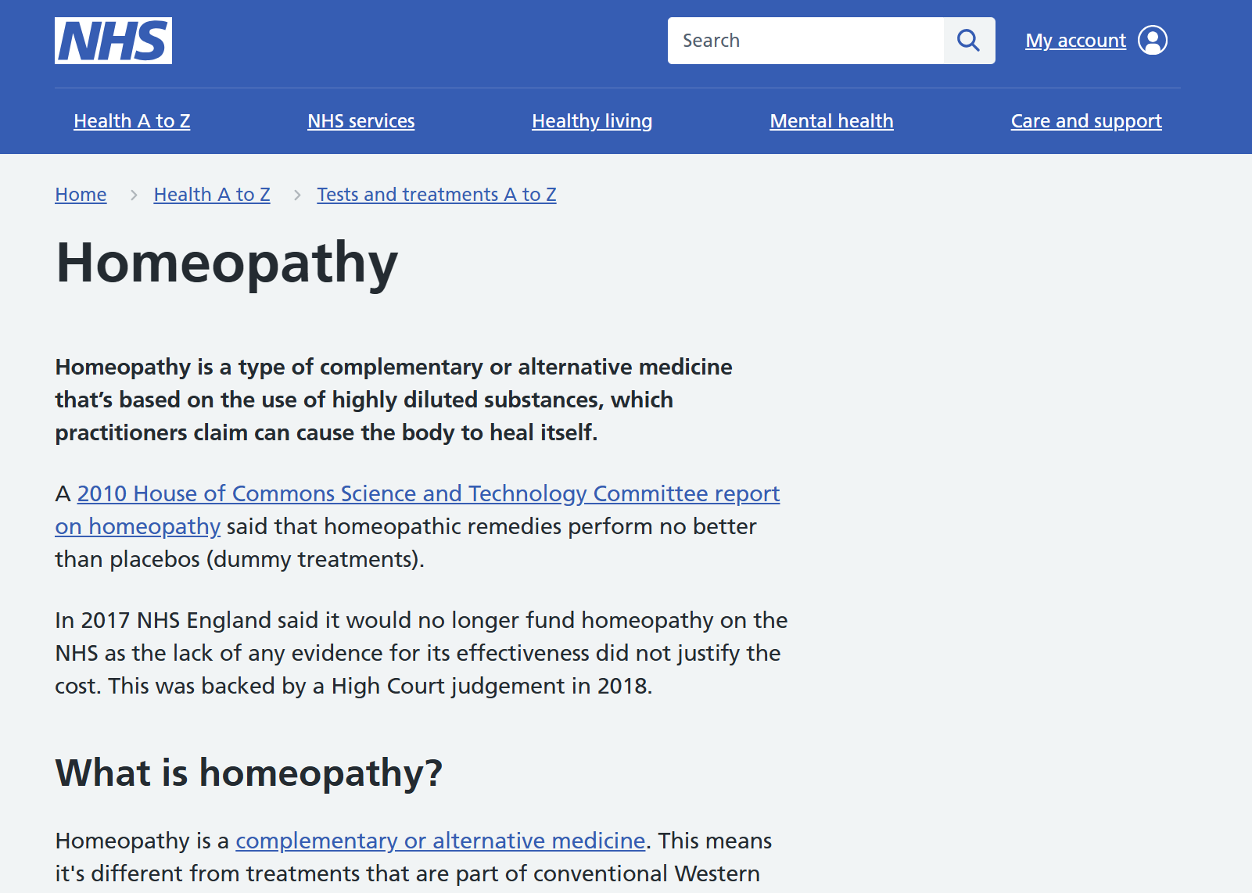Open the Mental health navigation section
The height and width of the screenshot is (893, 1252).
coord(831,121)
